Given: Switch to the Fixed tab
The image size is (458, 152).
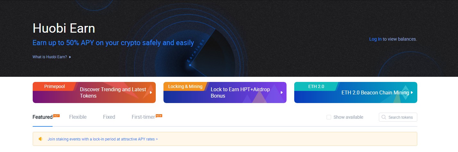Looking at the screenshot, I should click(x=109, y=117).
